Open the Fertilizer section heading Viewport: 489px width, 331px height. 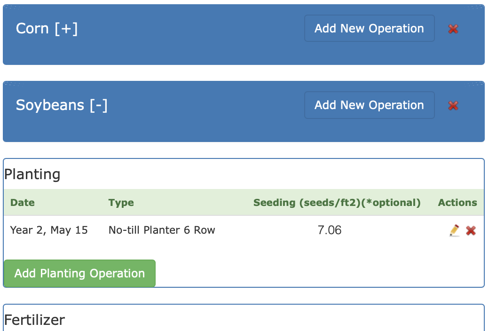(x=35, y=320)
